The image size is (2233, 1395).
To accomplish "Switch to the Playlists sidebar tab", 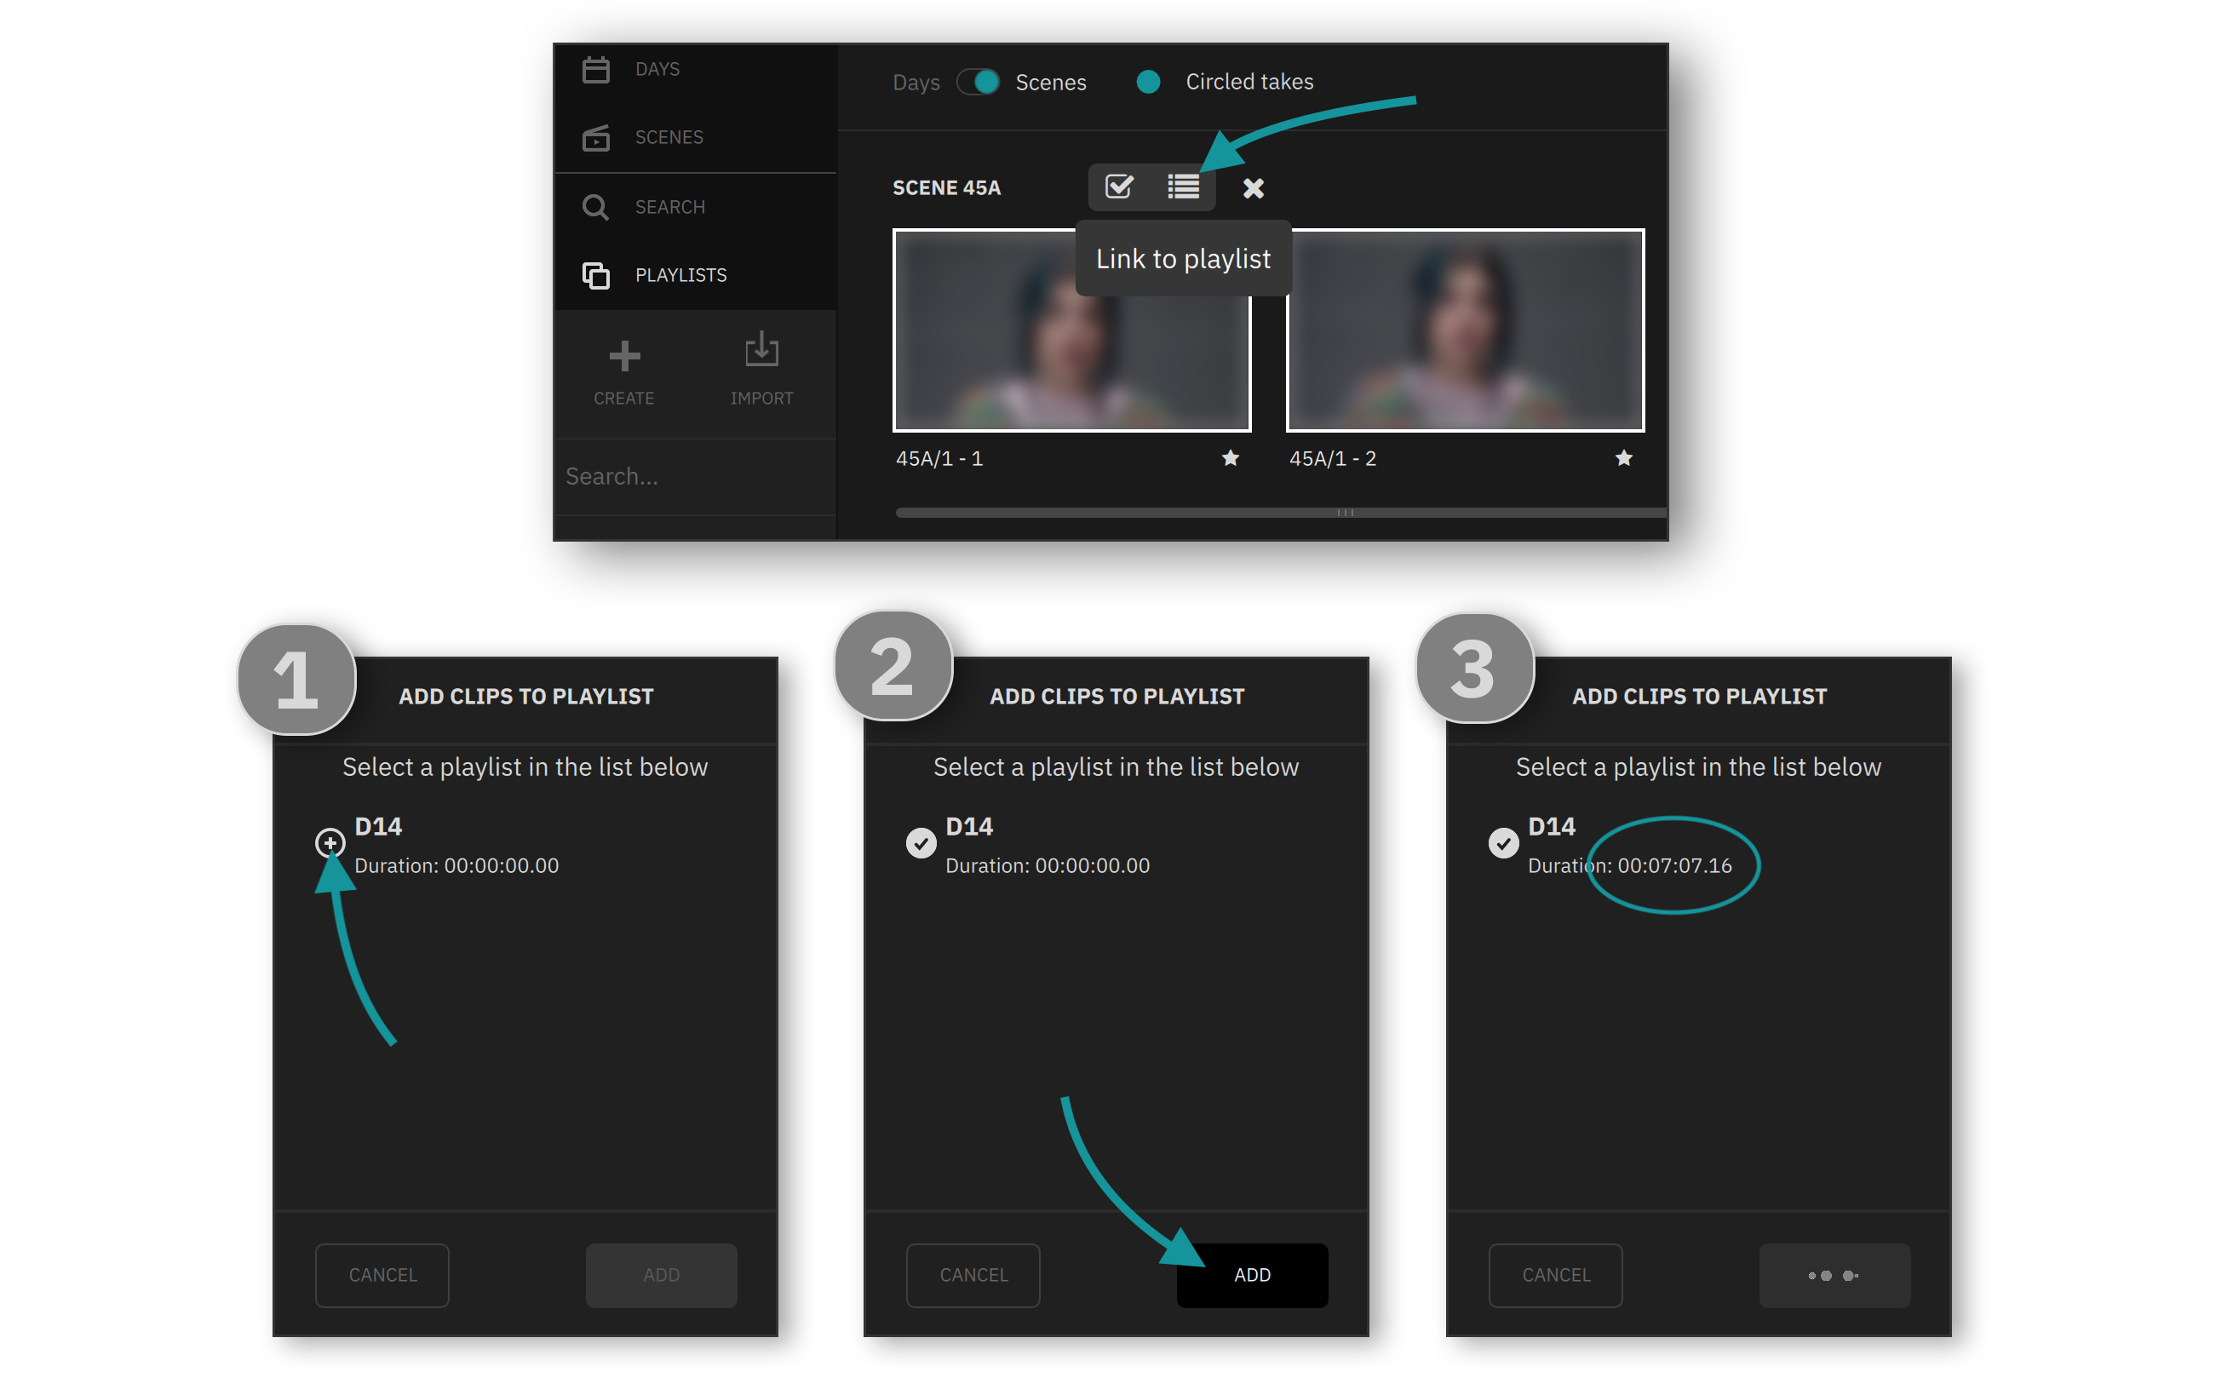I will click(680, 276).
